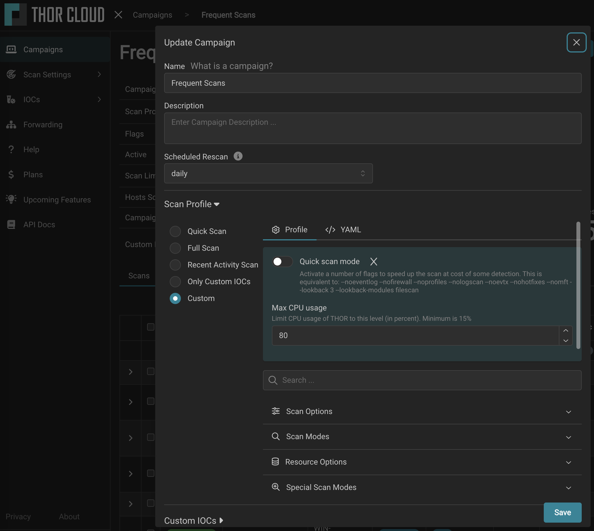Open the Upcoming Features lightbulb item
The width and height of the screenshot is (594, 531).
click(11, 199)
